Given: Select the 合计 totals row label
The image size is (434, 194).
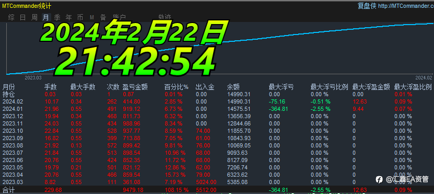Looking at the screenshot, I should [x=8, y=190].
